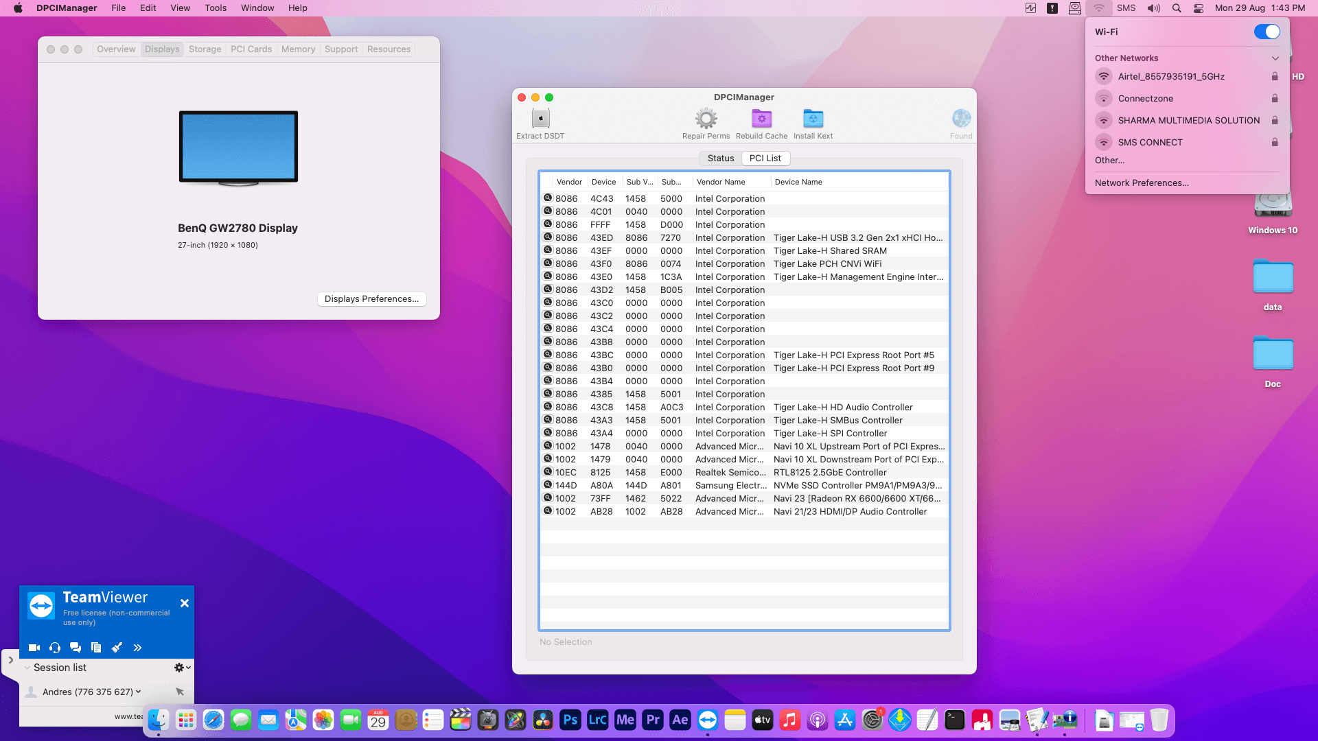
Task: Select the PCI List segment
Action: pyautogui.click(x=765, y=158)
